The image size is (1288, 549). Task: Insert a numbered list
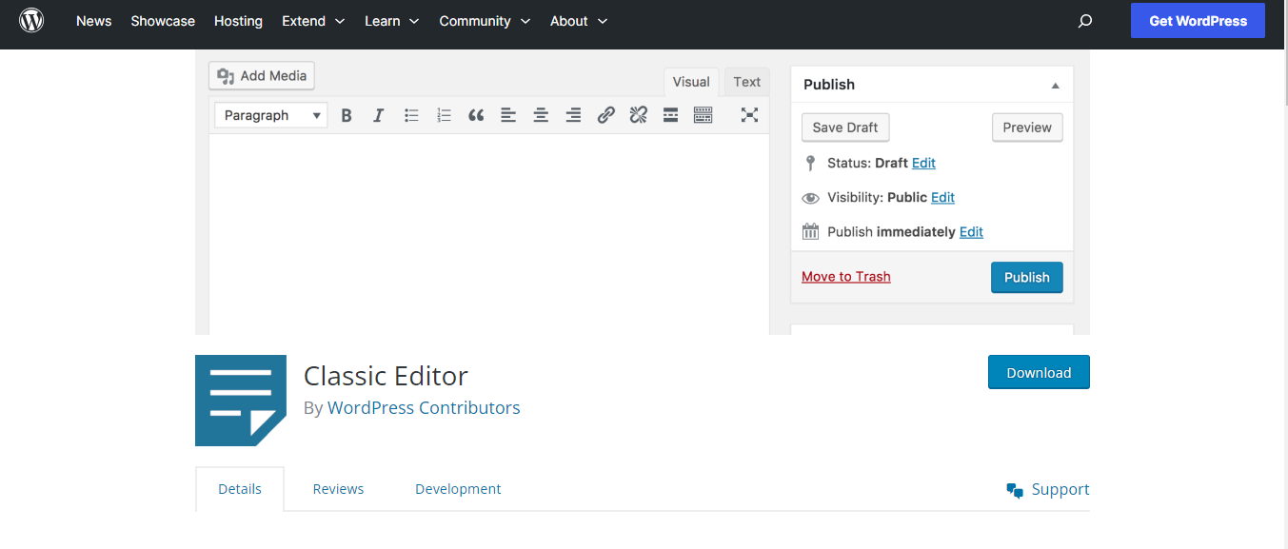pyautogui.click(x=444, y=115)
